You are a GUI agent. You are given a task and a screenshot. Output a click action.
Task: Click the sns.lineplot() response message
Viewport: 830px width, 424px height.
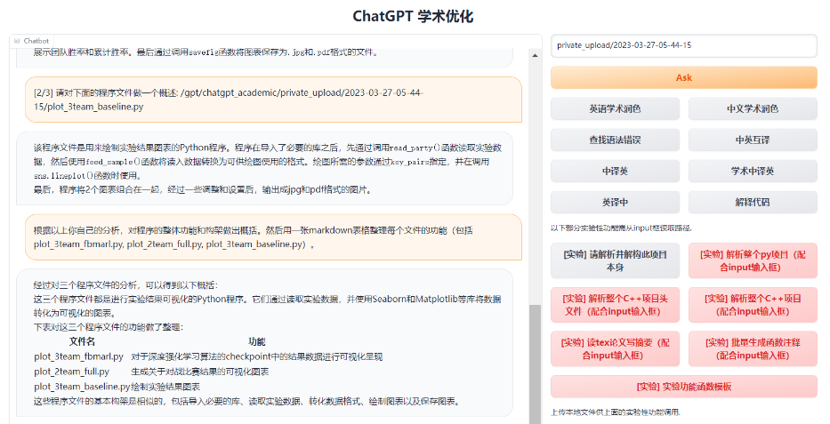tap(265, 168)
